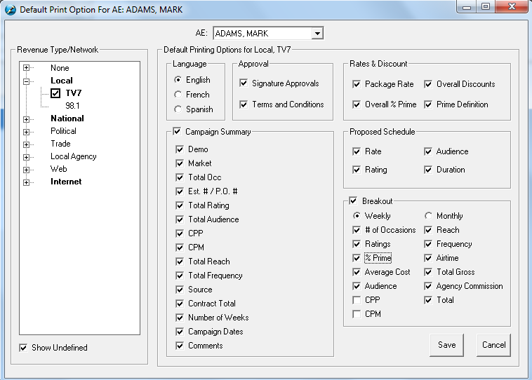Image resolution: width=532 pixels, height=380 pixels.
Task: Expand the National tree node
Action: pos(27,119)
